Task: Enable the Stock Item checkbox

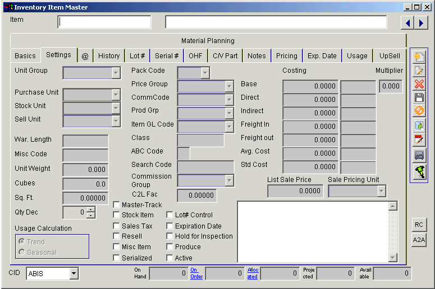Action: pyautogui.click(x=116, y=215)
